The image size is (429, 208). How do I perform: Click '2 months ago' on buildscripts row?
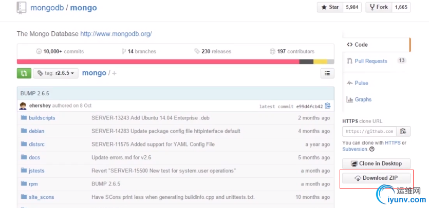click(x=314, y=118)
